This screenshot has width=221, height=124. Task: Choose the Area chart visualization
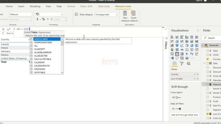pos(177,41)
